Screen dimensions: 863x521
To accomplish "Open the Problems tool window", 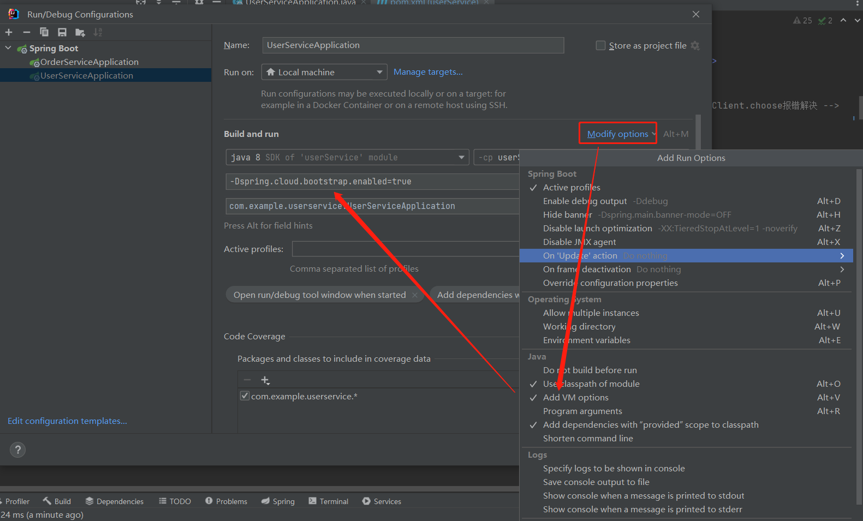I will coord(226,501).
